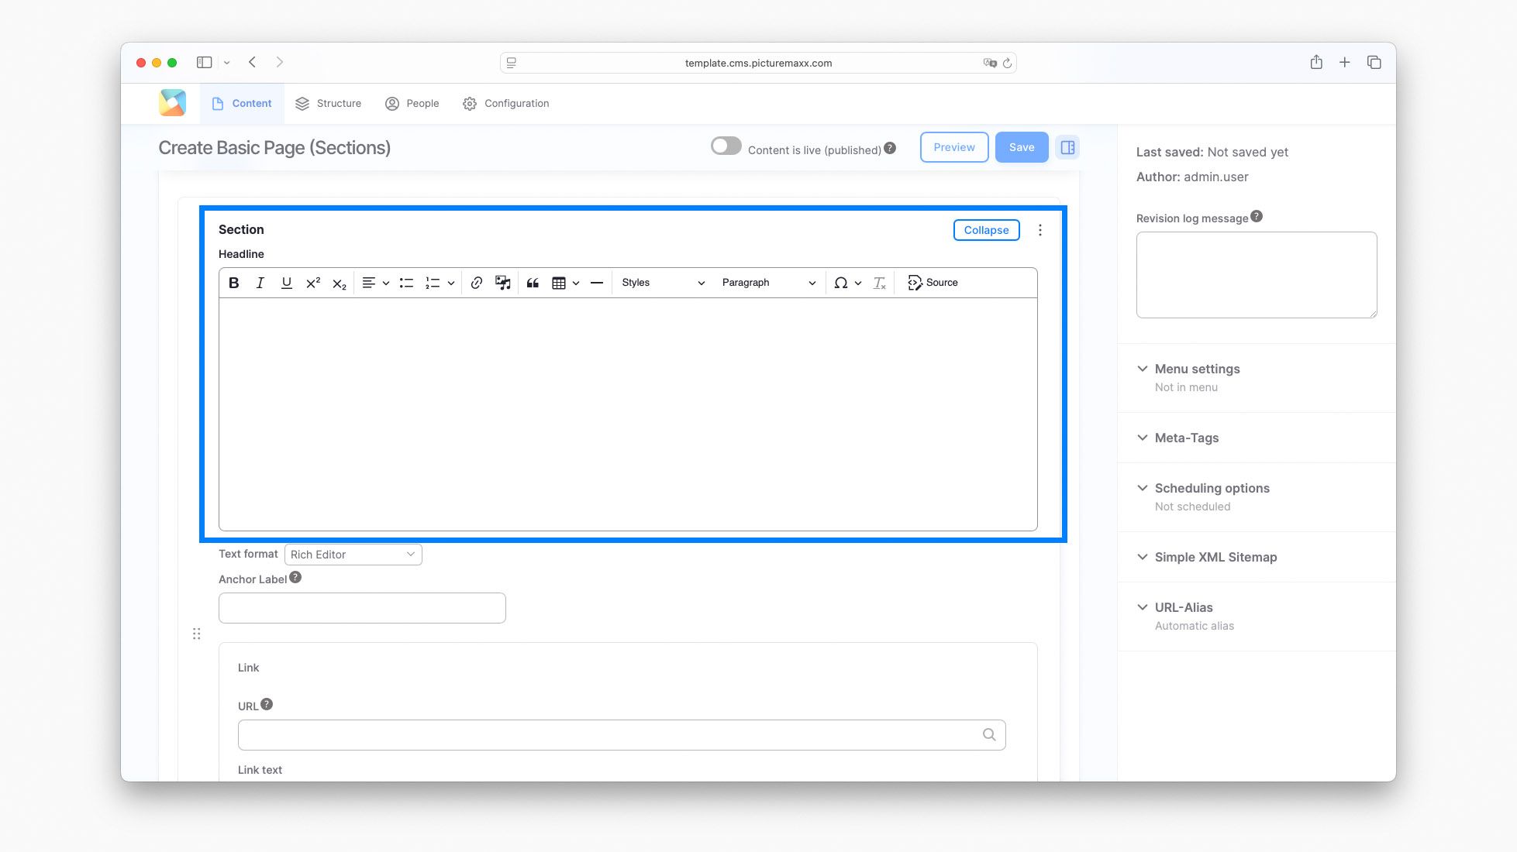Insert a horizontal line
Viewport: 1517px width, 852px height.
click(x=596, y=283)
